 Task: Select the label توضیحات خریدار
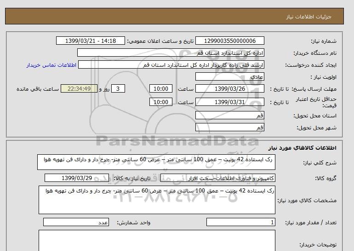(x=318, y=245)
